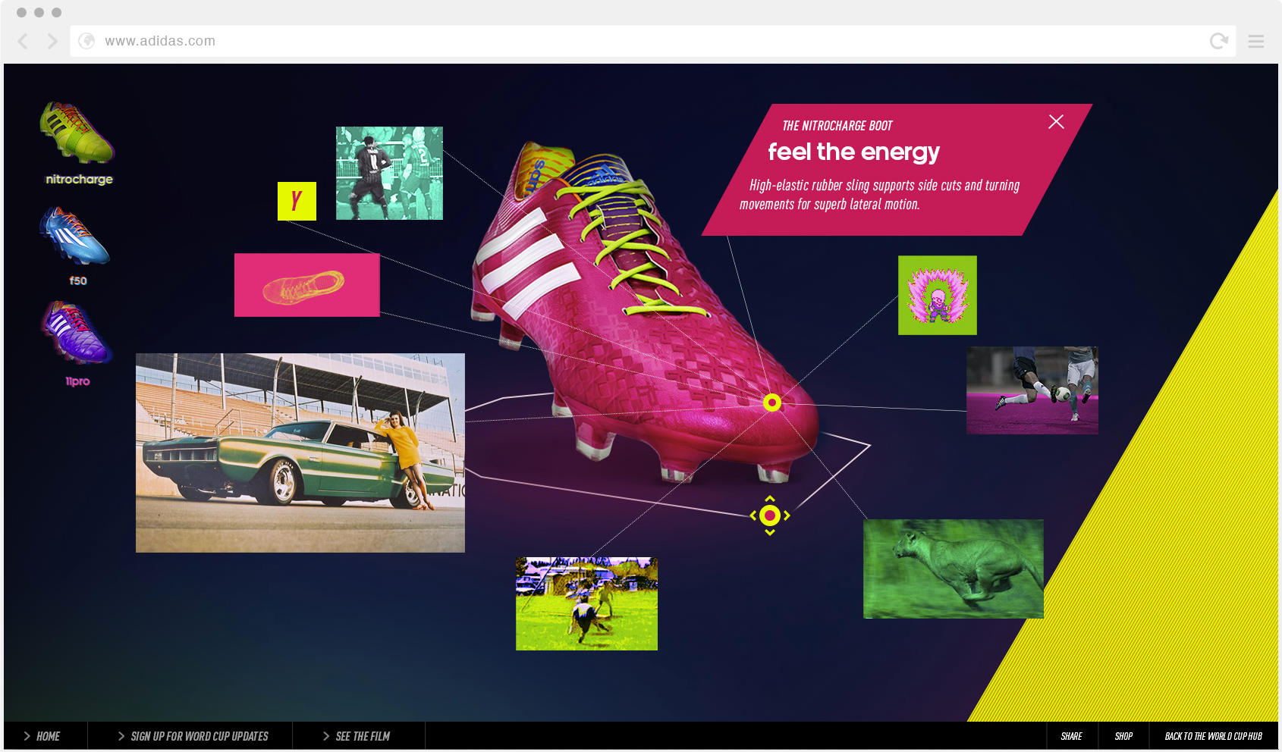The width and height of the screenshot is (1282, 752).
Task: Click Back To The World Cup Hub
Action: tap(1214, 736)
